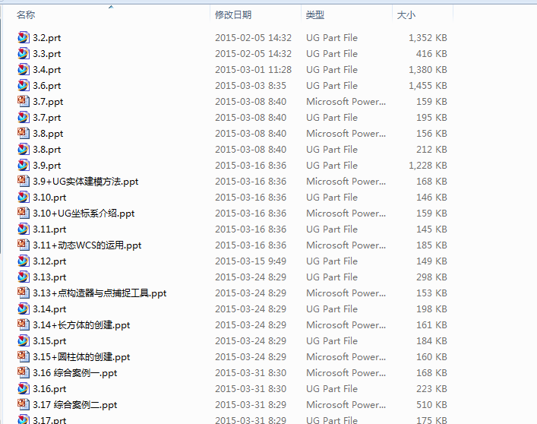Viewport: 537px width, 424px height.
Task: Click Microsoft Power... type of 3.8.ppt
Action: click(x=346, y=133)
